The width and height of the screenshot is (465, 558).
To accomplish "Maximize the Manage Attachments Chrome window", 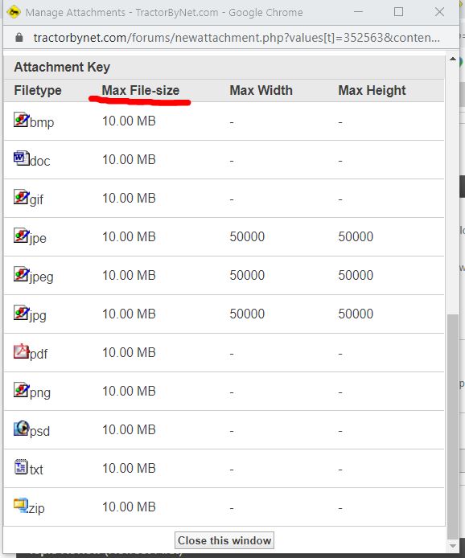I will click(x=398, y=12).
